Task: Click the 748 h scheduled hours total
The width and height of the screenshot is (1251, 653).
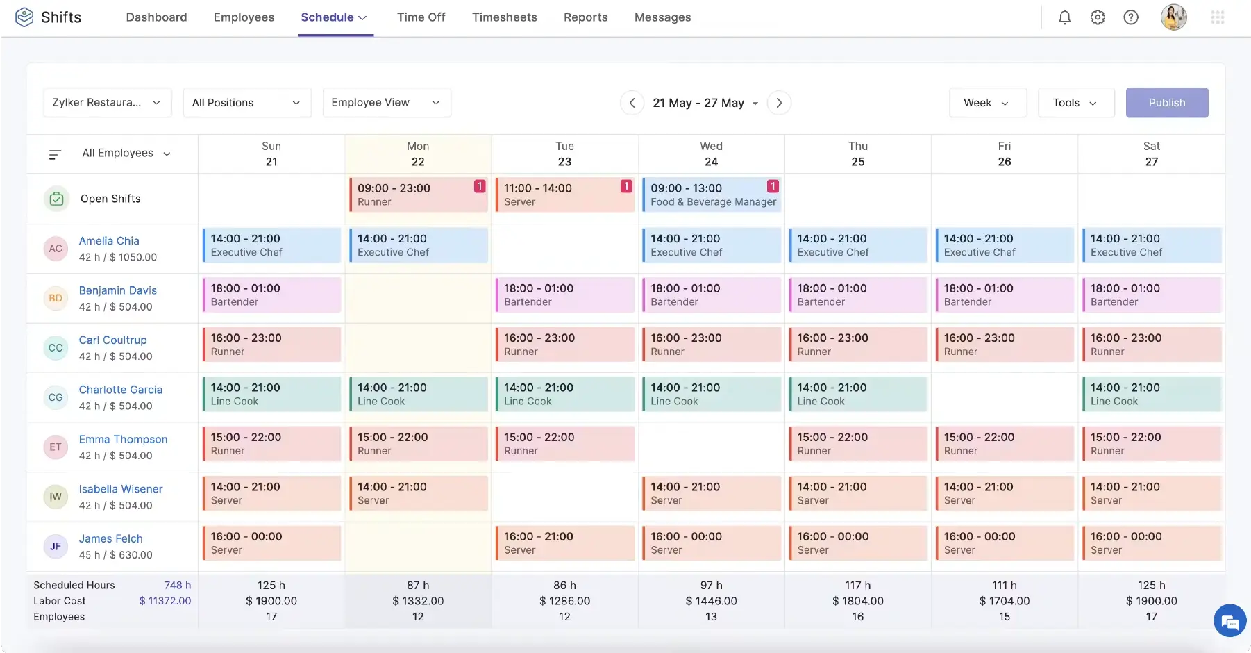Action: point(178,586)
